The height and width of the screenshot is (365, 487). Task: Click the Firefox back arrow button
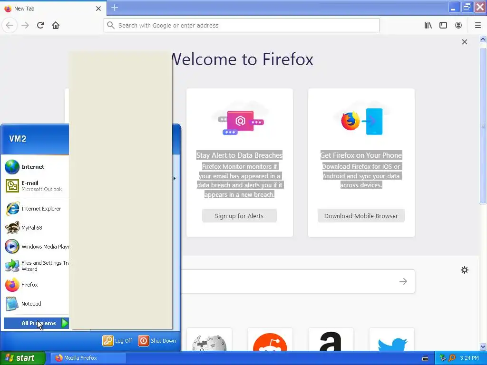[x=10, y=25]
